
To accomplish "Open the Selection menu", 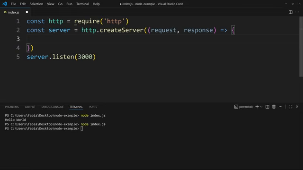I will point(36,4).
